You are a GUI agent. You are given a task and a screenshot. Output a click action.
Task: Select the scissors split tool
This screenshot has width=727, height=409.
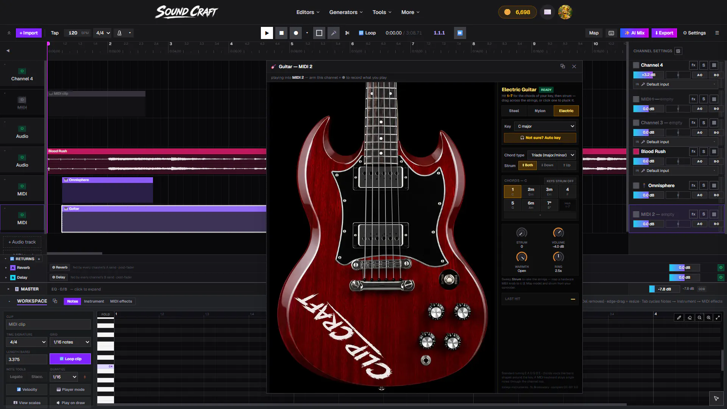347,33
